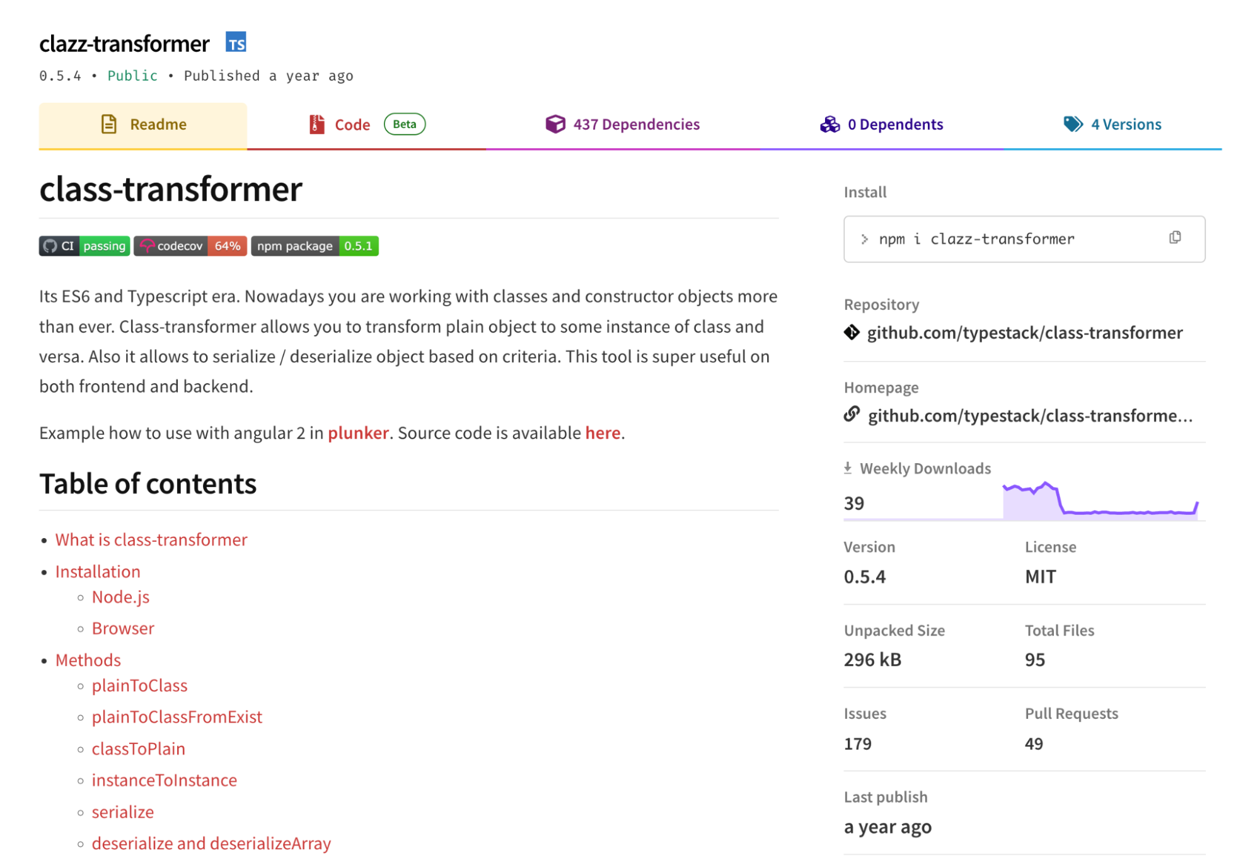Switch to the 4 Versions tab
Image resolution: width=1260 pixels, height=865 pixels.
pos(1126,124)
